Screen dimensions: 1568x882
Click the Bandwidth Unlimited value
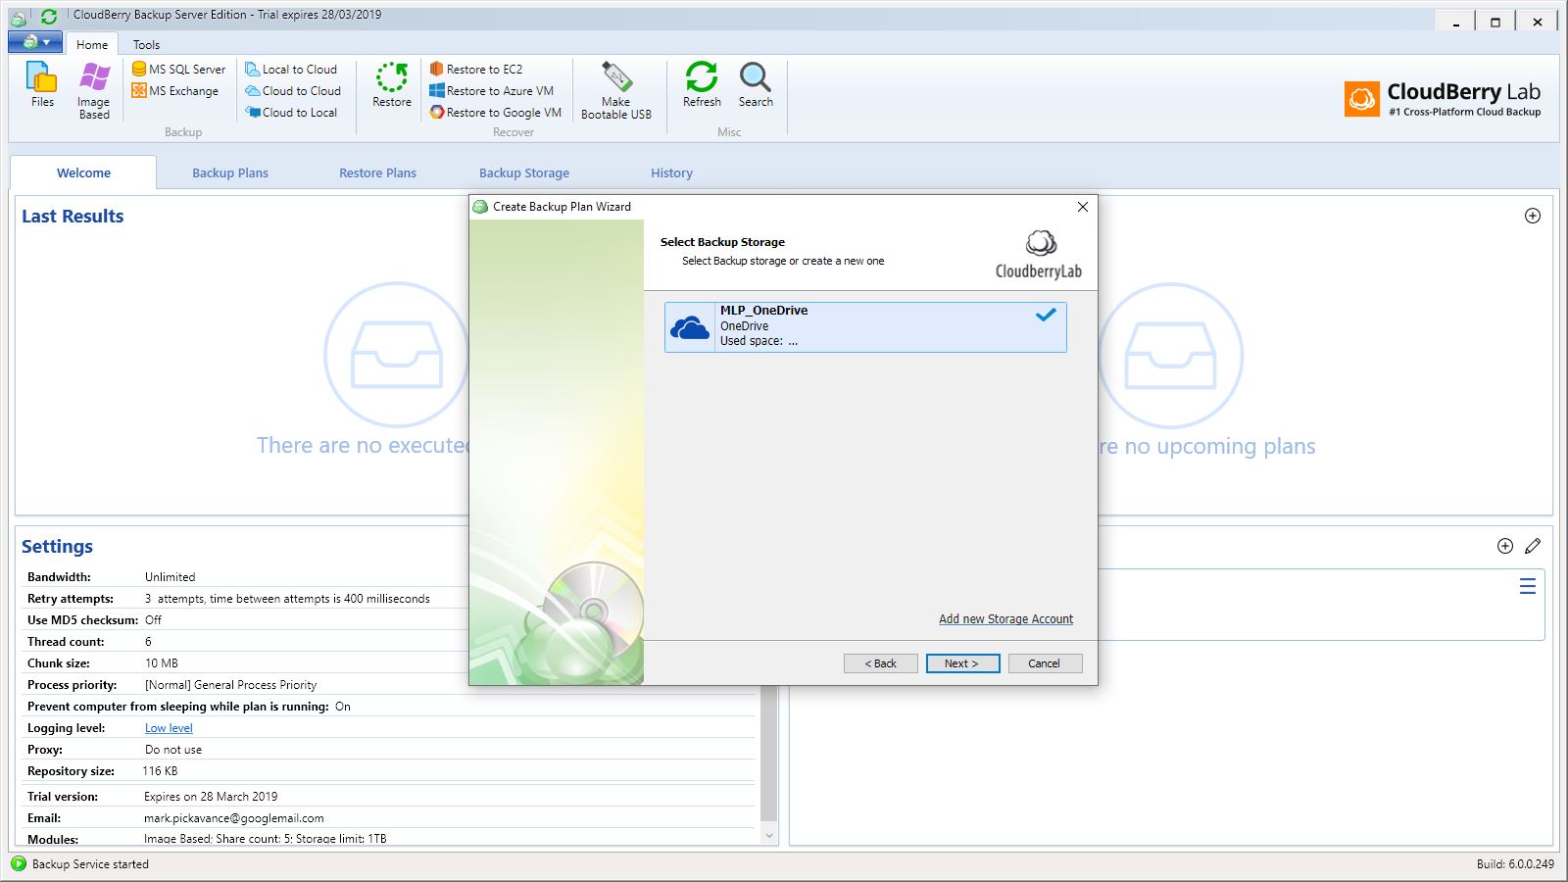tap(170, 577)
